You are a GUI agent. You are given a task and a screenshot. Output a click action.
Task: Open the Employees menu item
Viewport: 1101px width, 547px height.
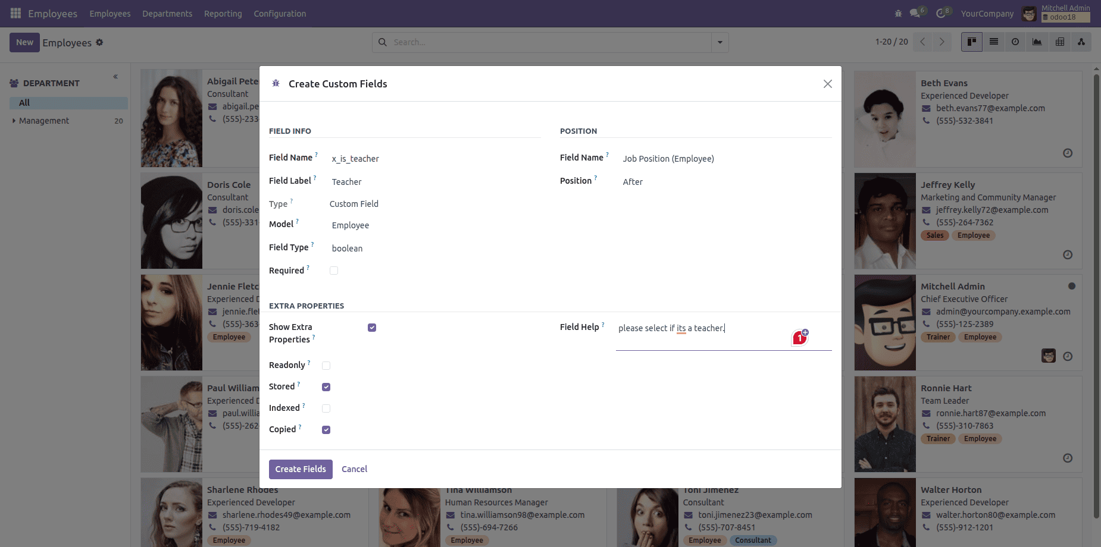tap(110, 13)
